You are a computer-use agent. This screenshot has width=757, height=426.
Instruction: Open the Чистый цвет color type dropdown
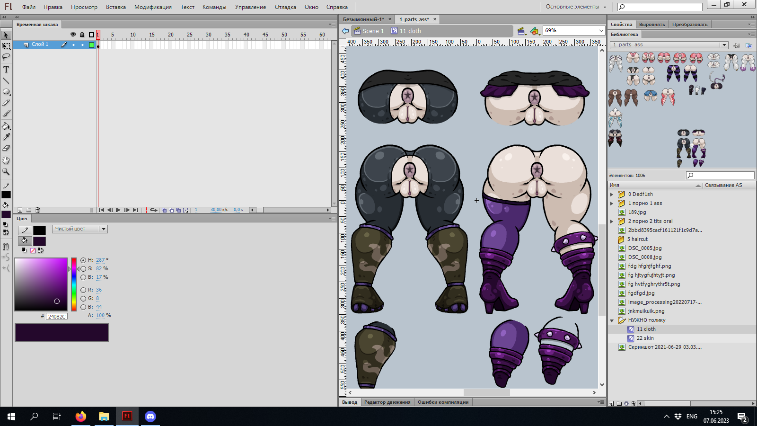(80, 229)
